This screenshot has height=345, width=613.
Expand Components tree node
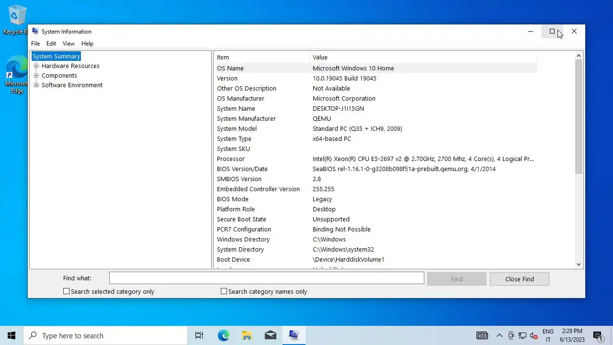(36, 76)
